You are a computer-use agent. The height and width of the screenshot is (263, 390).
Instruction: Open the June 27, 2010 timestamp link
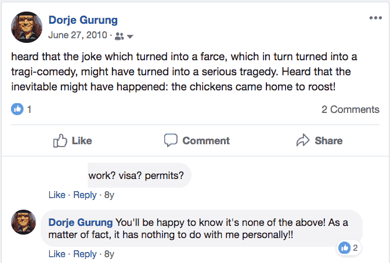point(78,35)
